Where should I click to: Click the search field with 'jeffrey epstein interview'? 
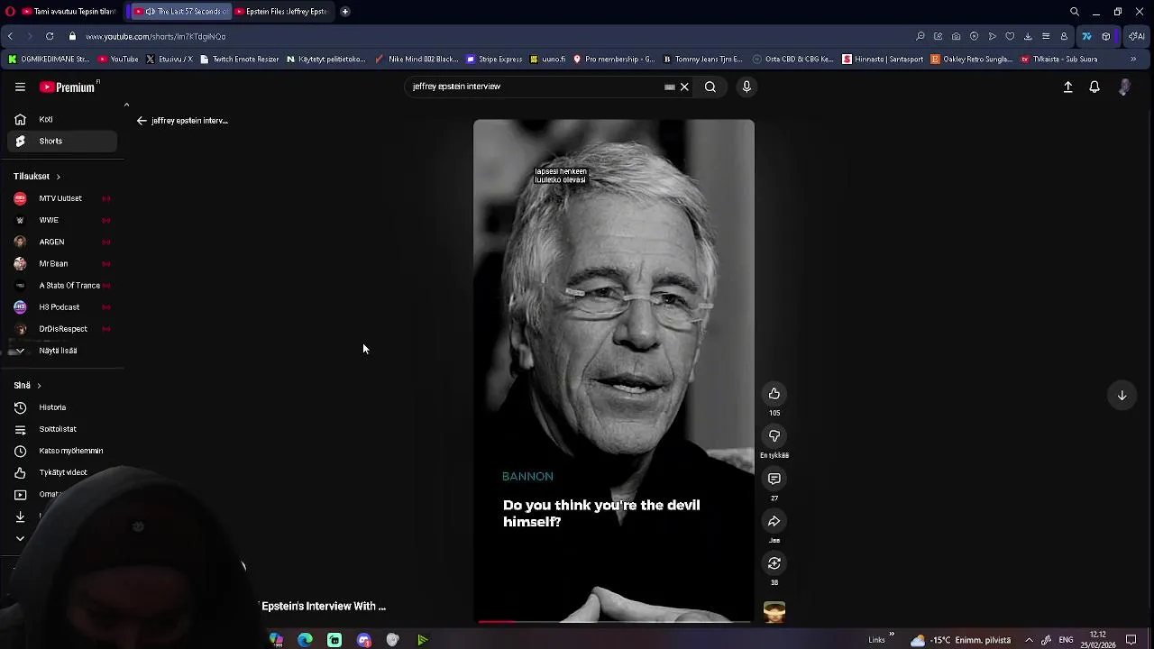536,87
